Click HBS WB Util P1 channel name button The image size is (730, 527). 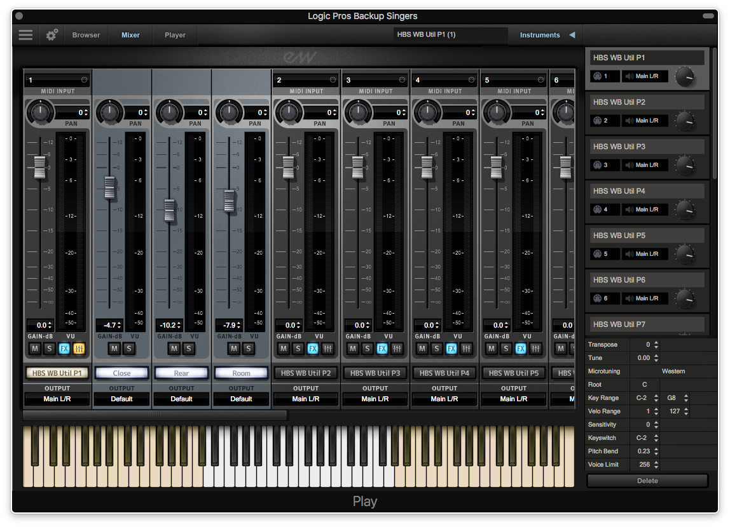(57, 373)
